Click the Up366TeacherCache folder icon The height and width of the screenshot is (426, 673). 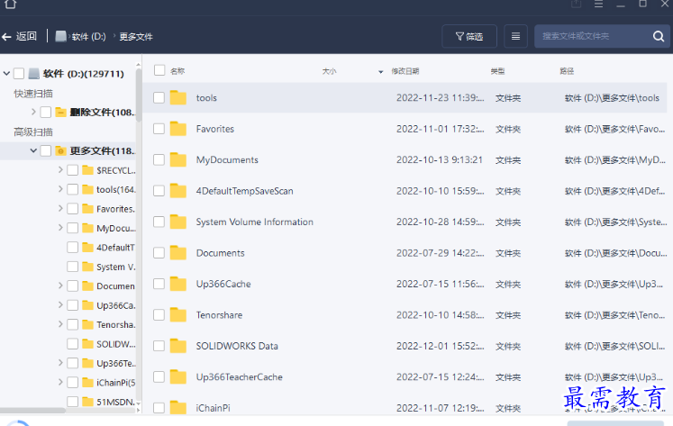click(178, 376)
